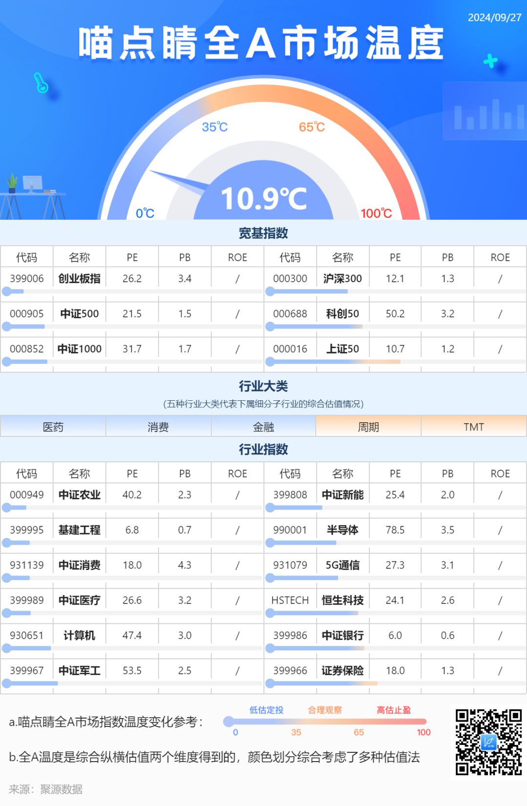Viewport: 527px width, 806px height.
Task: Click the 低估定投 legend label
Action: coord(266,710)
